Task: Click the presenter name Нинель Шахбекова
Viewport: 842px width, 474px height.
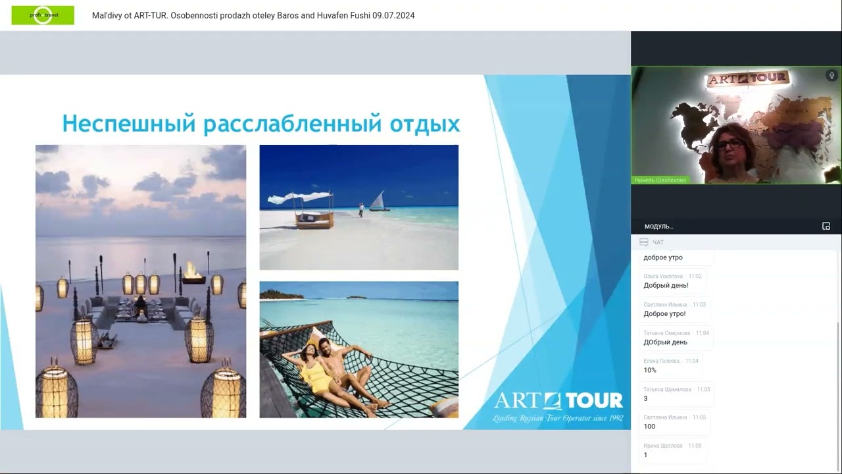Action: pyautogui.click(x=660, y=180)
